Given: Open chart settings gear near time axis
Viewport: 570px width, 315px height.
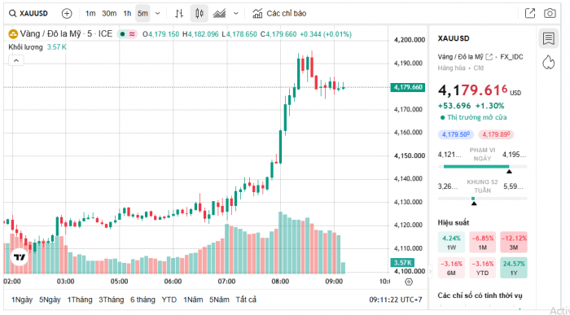Looking at the screenshot, I should click(x=409, y=282).
